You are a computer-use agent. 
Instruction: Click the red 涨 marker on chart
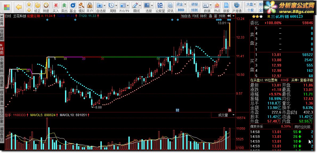point(229,110)
